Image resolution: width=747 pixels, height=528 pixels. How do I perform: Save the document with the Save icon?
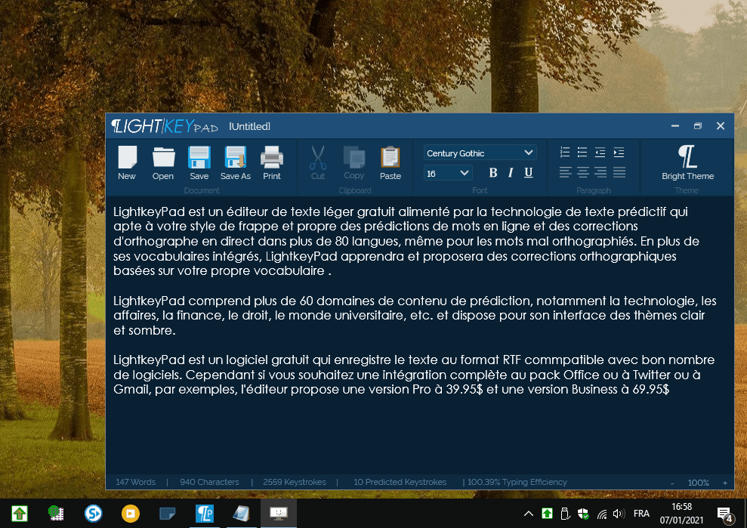[199, 162]
